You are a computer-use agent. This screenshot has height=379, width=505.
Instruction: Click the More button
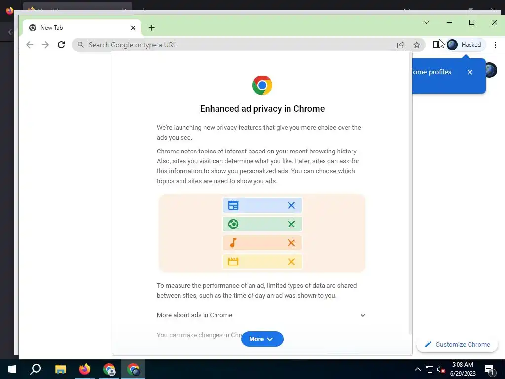(262, 339)
